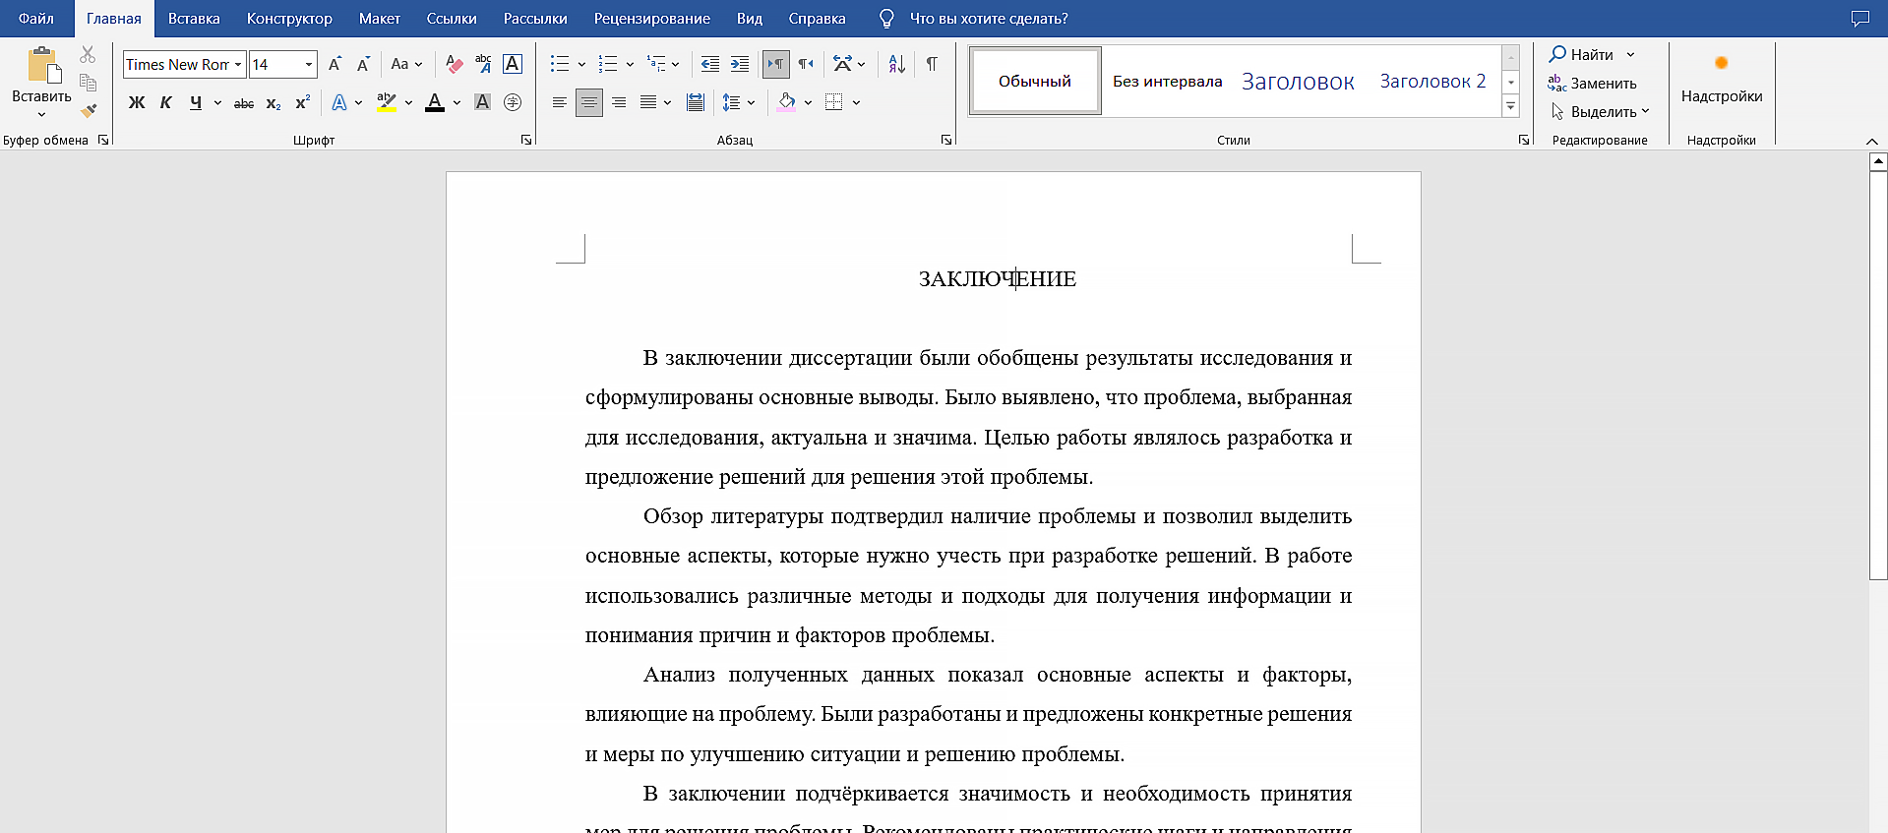
Task: Apply paragraph shading fill color
Action: [x=786, y=102]
